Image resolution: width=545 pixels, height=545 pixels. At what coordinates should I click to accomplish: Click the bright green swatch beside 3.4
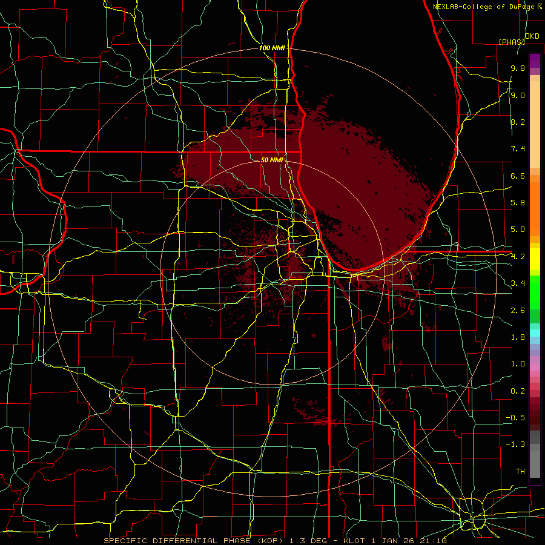coord(535,292)
